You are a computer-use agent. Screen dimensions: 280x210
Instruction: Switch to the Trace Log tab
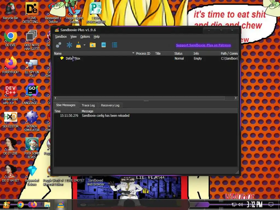click(88, 105)
